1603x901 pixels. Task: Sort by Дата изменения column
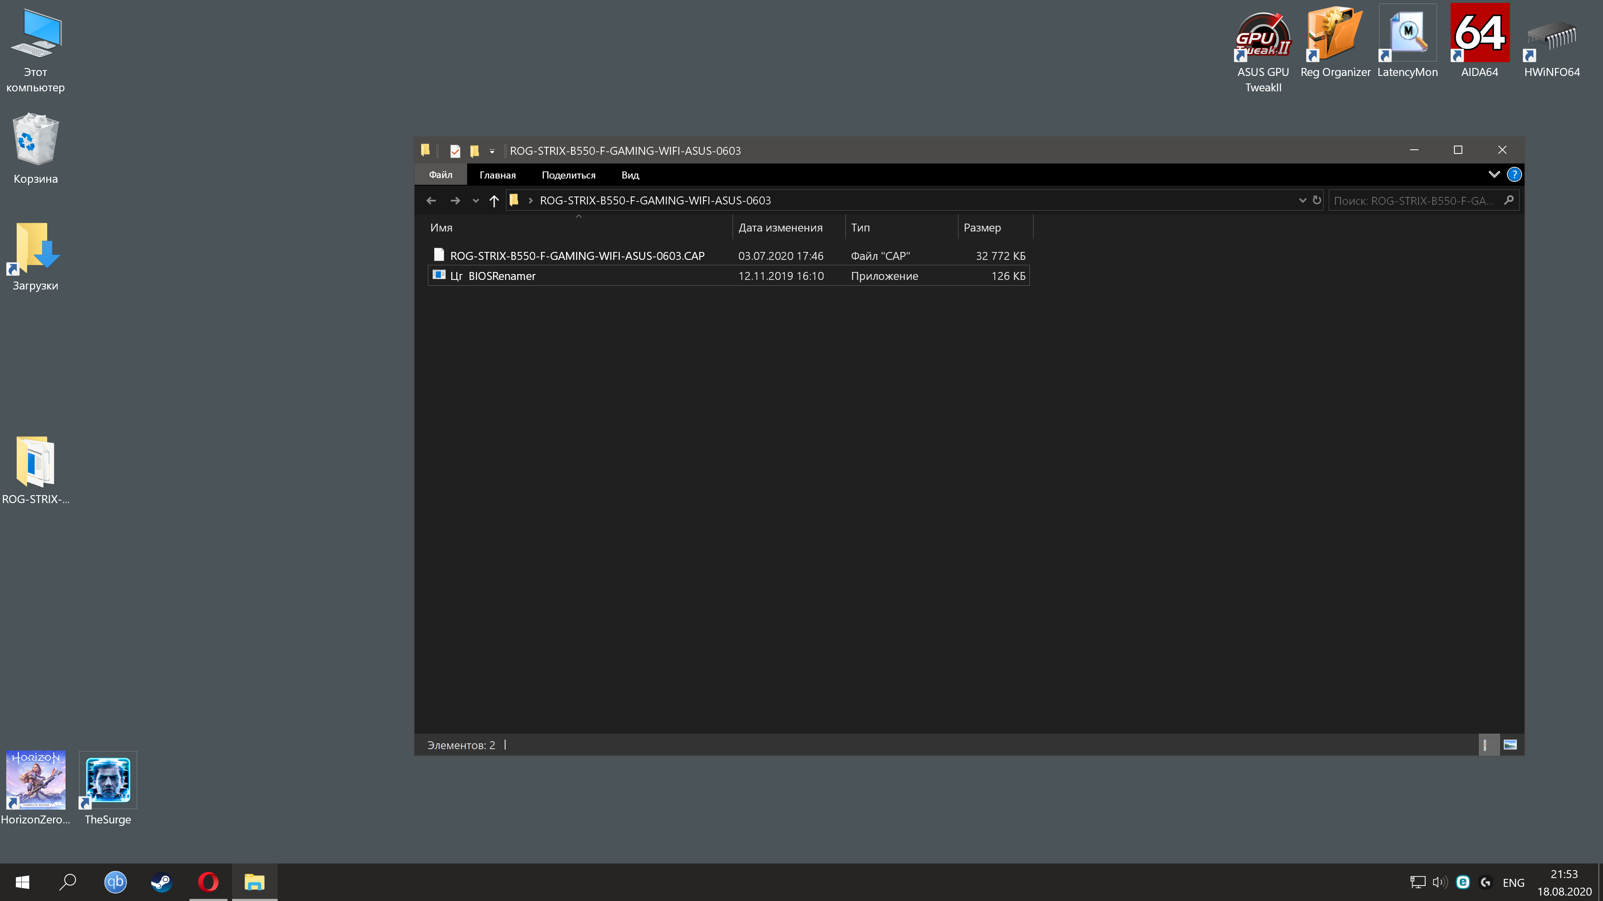pyautogui.click(x=780, y=228)
